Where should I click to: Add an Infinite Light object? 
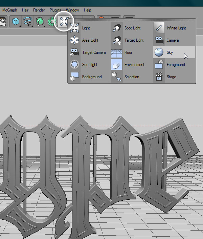click(x=174, y=28)
